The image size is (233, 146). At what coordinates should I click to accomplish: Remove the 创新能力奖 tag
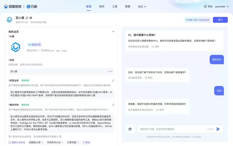point(43,142)
